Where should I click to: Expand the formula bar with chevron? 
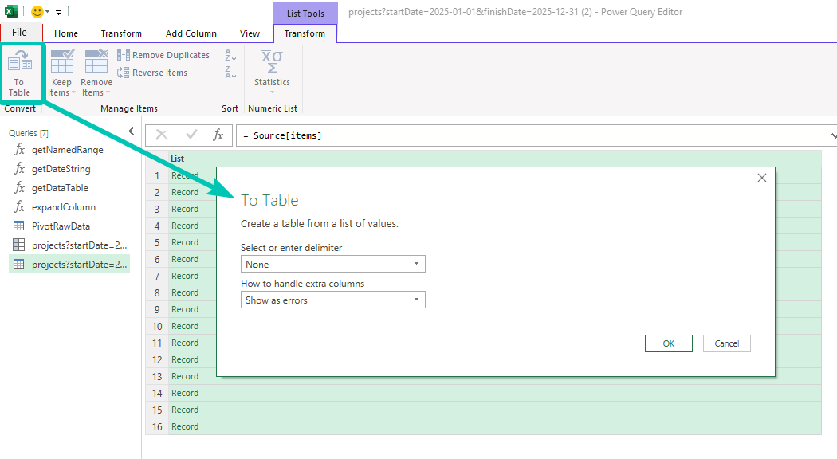click(833, 135)
